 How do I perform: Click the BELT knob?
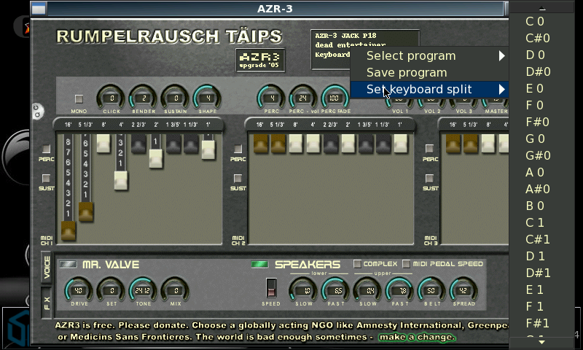click(x=431, y=289)
